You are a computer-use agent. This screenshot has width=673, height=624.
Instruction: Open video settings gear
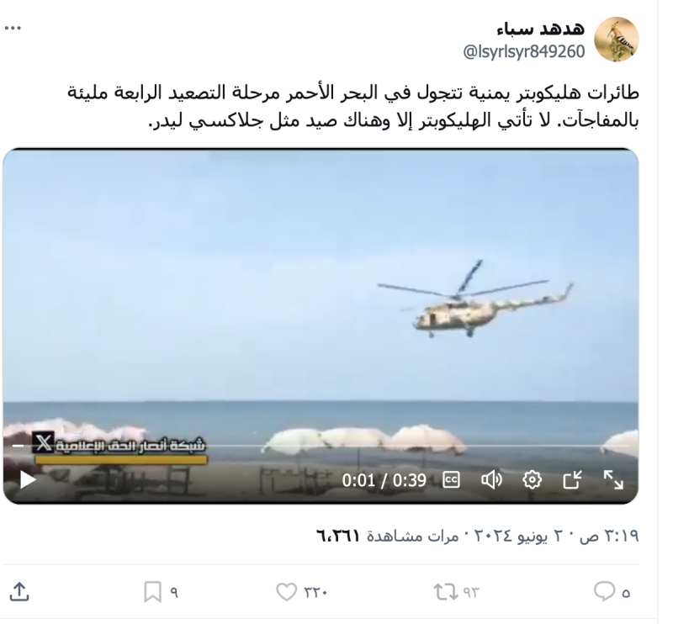tap(532, 480)
